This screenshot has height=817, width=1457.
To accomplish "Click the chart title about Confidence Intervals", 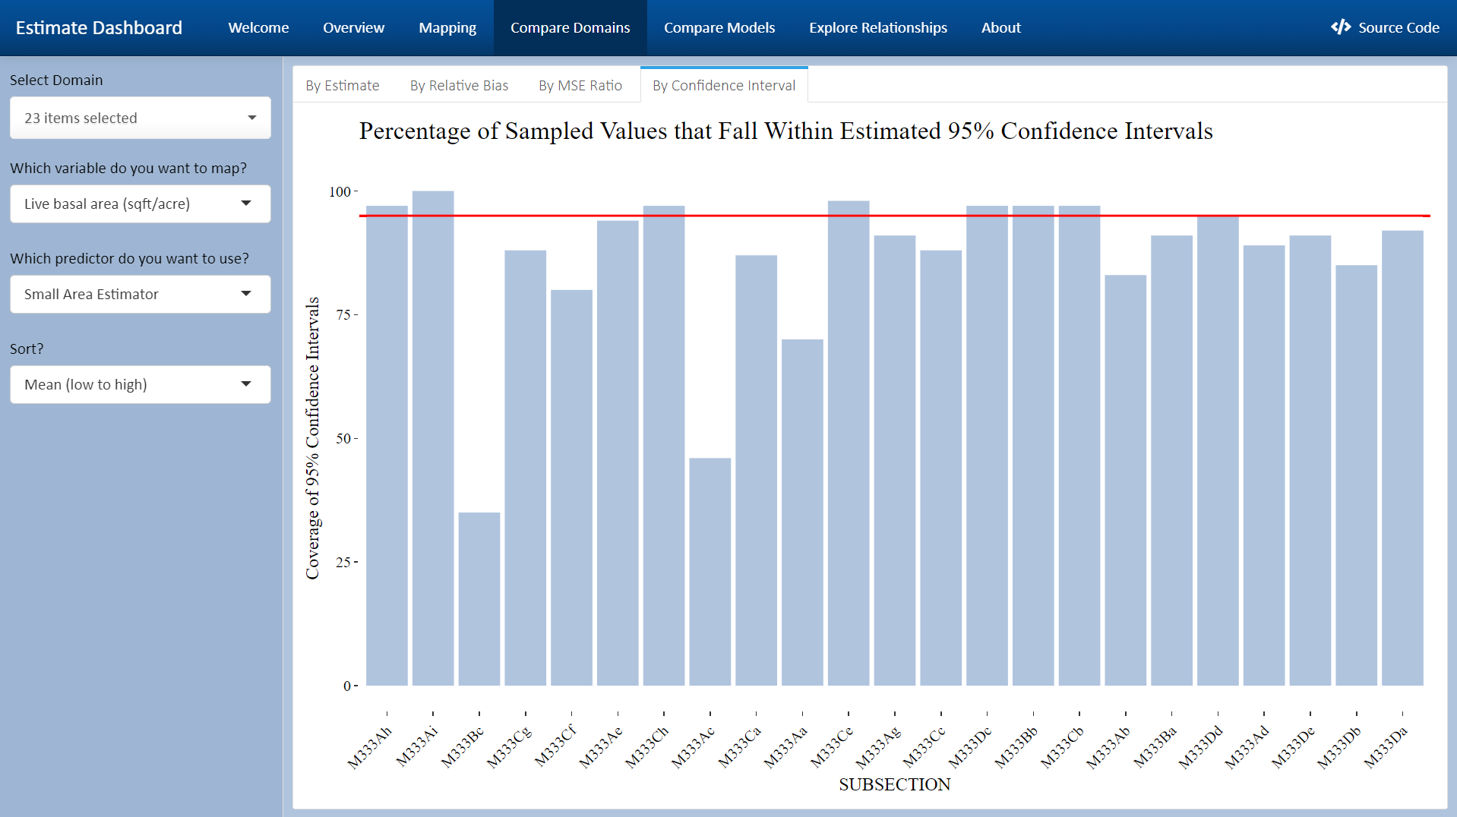I will (785, 131).
